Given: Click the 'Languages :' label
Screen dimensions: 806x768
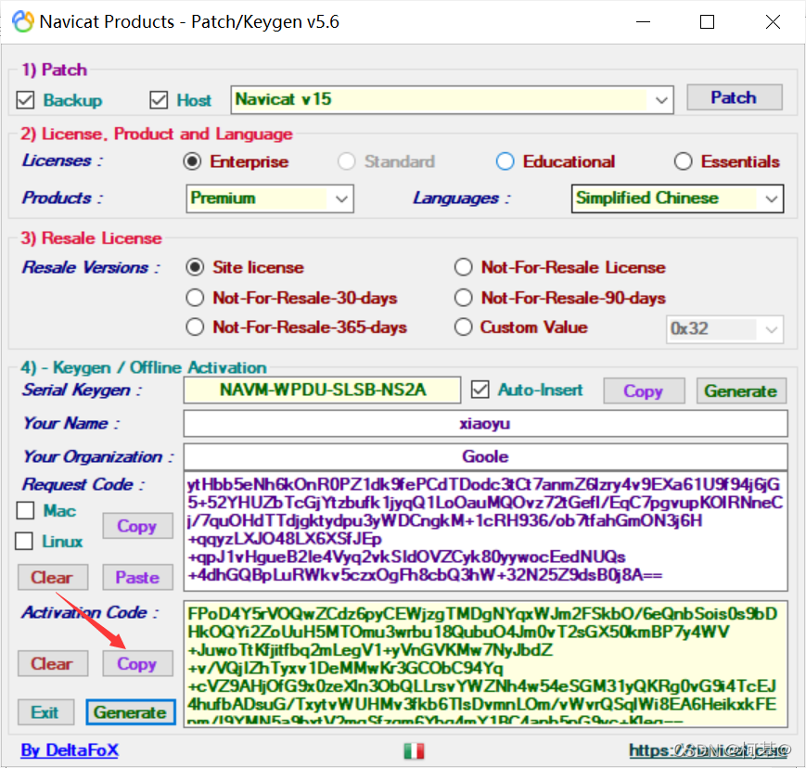Looking at the screenshot, I should [x=462, y=198].
